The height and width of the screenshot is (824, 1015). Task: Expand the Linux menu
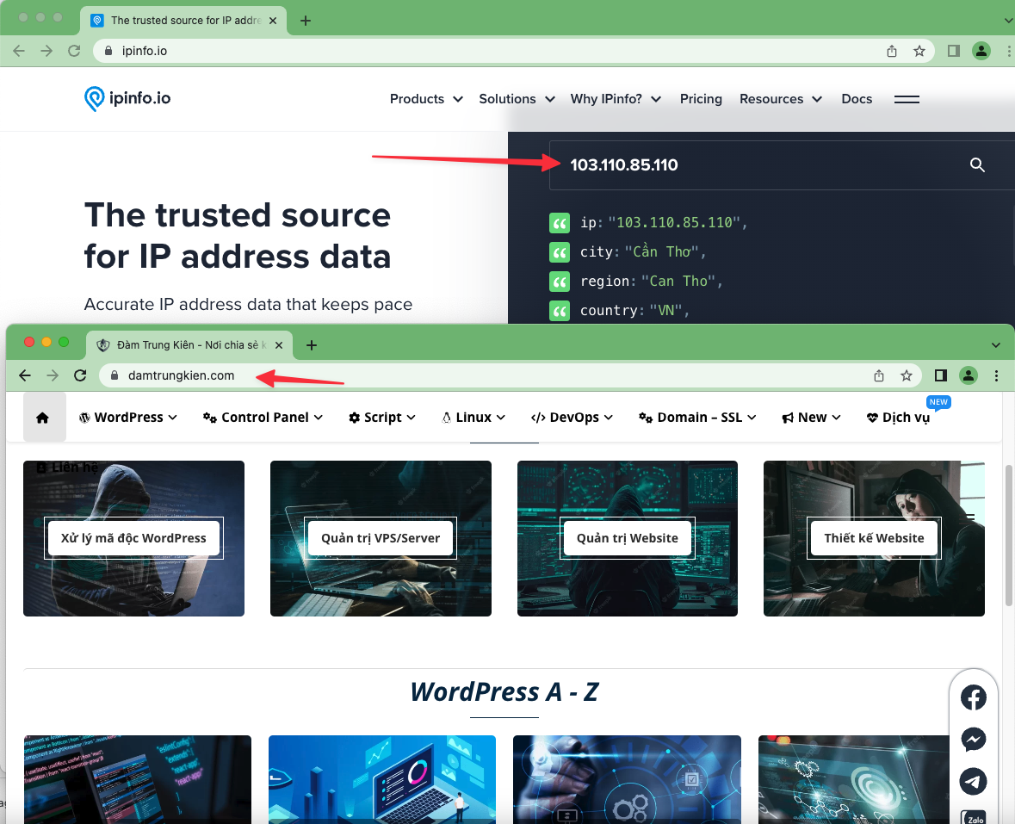coord(473,418)
